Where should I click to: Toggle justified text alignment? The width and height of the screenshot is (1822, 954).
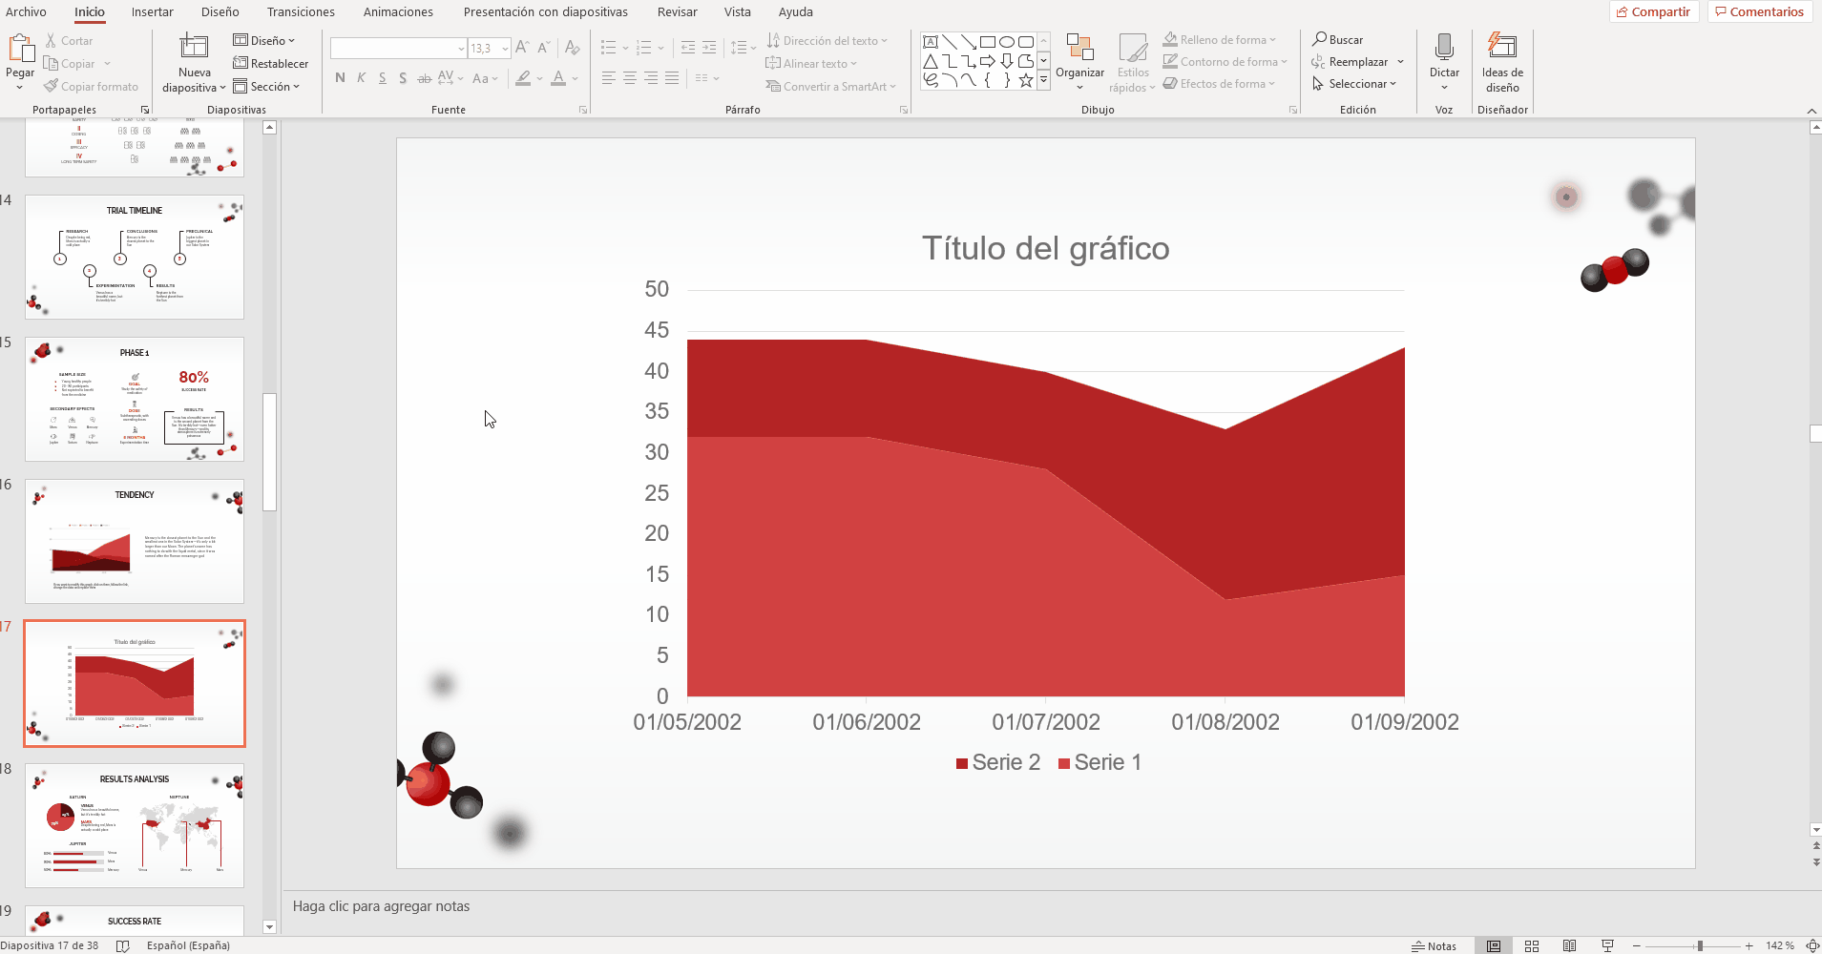(x=672, y=78)
